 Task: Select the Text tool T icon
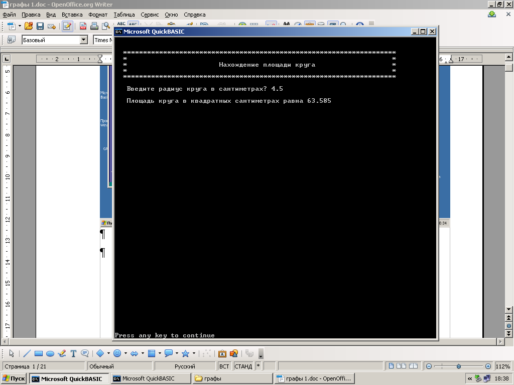click(x=73, y=353)
